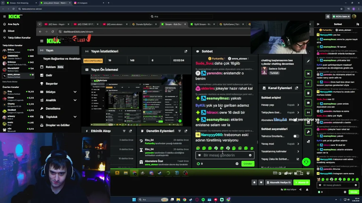Image resolution: width=362 pixels, height=203 pixels.
Task: Open Spotify from the Windows taskbar
Action: (203, 200)
